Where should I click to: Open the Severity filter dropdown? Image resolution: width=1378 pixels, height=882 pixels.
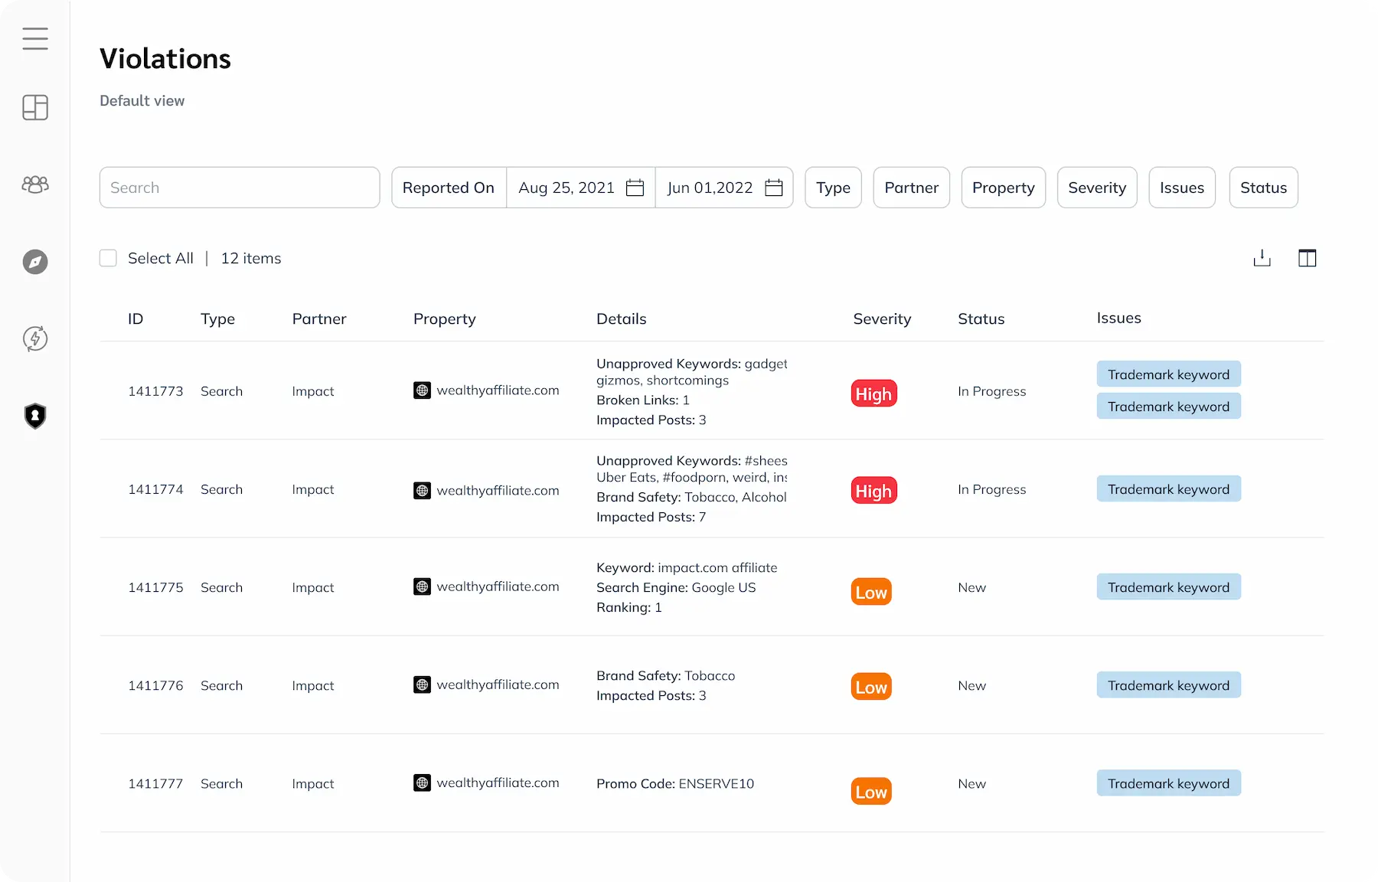pos(1096,188)
